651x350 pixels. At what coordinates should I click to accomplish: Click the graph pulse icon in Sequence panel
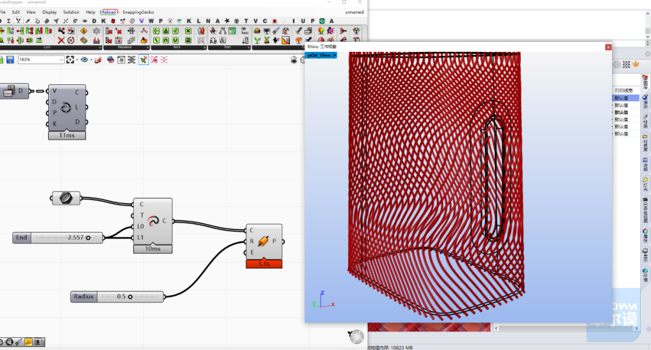click(x=143, y=31)
